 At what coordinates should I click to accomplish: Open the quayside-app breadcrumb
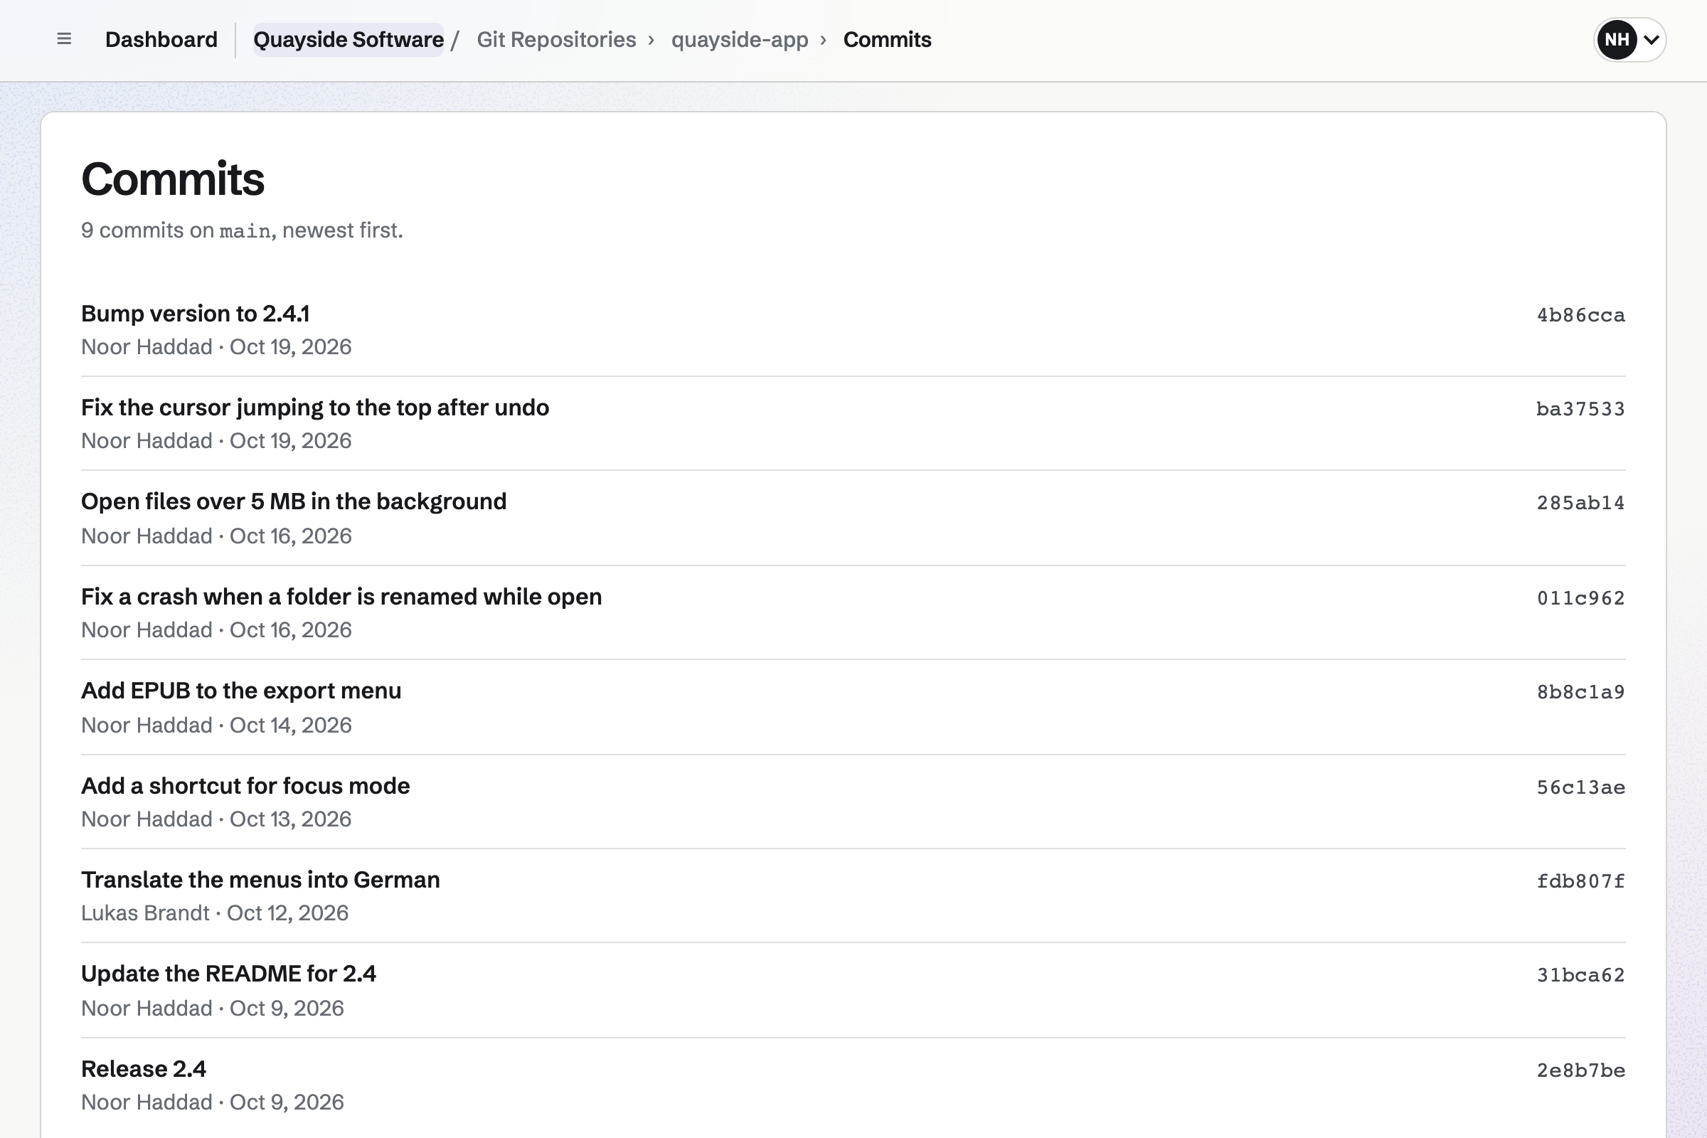coord(740,39)
